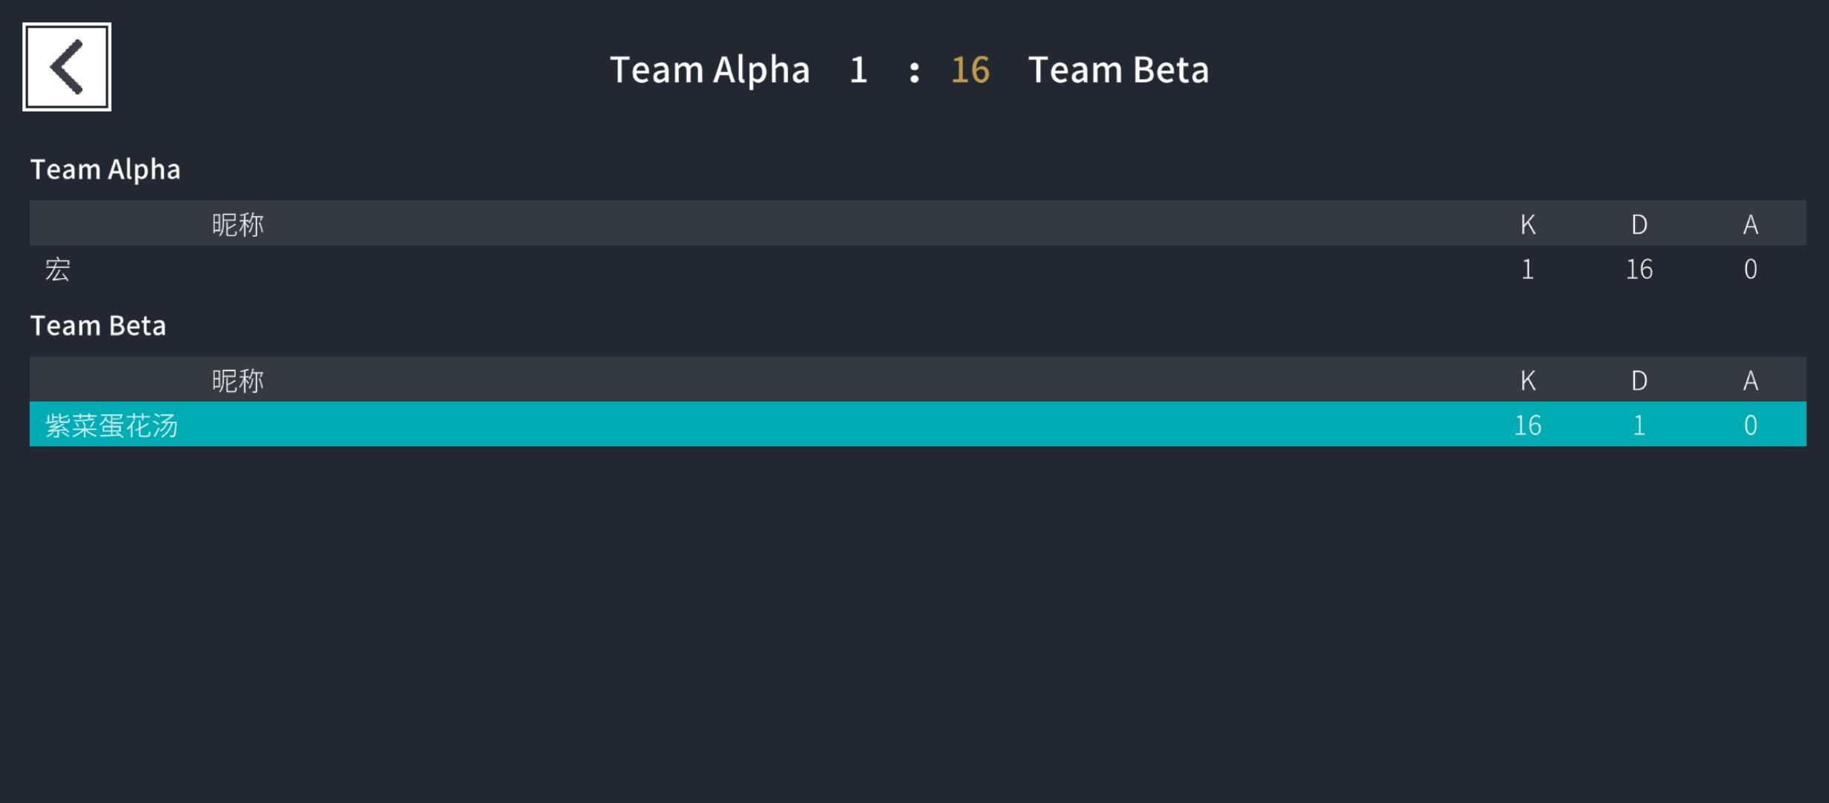1829x803 pixels.
Task: Click the Team Alpha section label
Action: [105, 170]
